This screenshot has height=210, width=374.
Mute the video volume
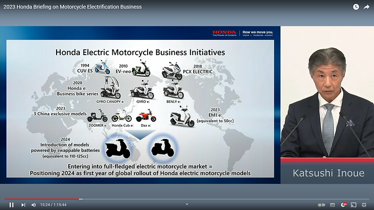pyautogui.click(x=34, y=205)
